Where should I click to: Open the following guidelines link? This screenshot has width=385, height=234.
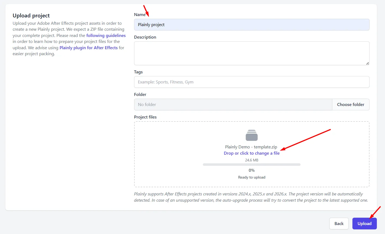[x=106, y=35]
